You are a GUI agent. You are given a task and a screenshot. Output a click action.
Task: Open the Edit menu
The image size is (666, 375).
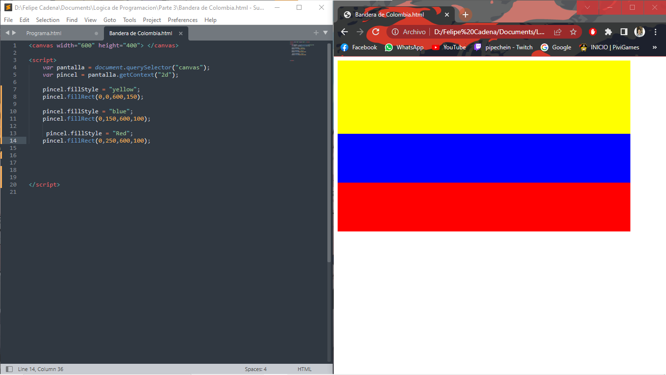[x=24, y=20]
